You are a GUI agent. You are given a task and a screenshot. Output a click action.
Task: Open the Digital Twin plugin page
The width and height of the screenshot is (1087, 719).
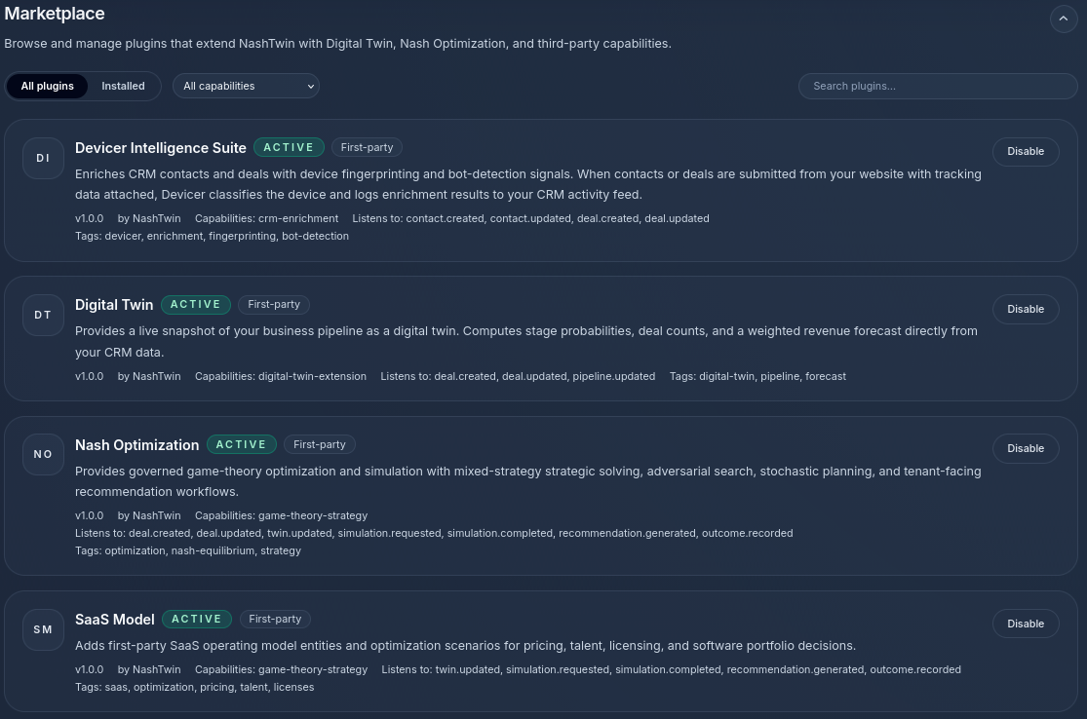[x=114, y=304]
